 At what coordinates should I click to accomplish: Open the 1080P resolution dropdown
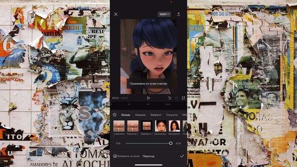coord(164,14)
